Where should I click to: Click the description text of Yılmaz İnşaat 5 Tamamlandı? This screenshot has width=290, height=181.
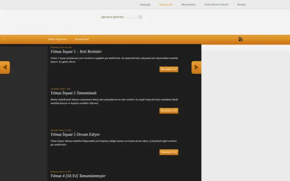(x=114, y=101)
